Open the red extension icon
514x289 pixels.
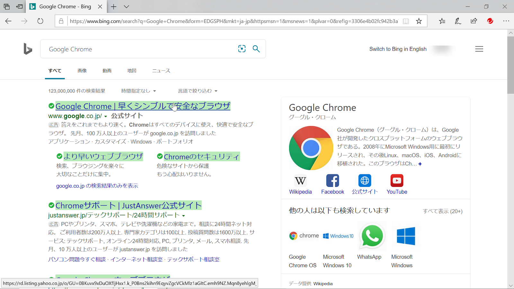[x=490, y=21]
